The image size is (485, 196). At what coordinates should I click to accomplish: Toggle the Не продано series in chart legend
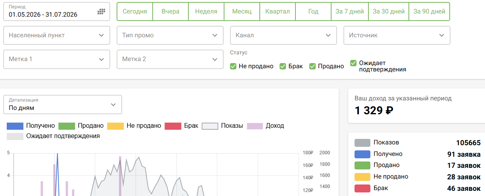pyautogui.click(x=134, y=126)
